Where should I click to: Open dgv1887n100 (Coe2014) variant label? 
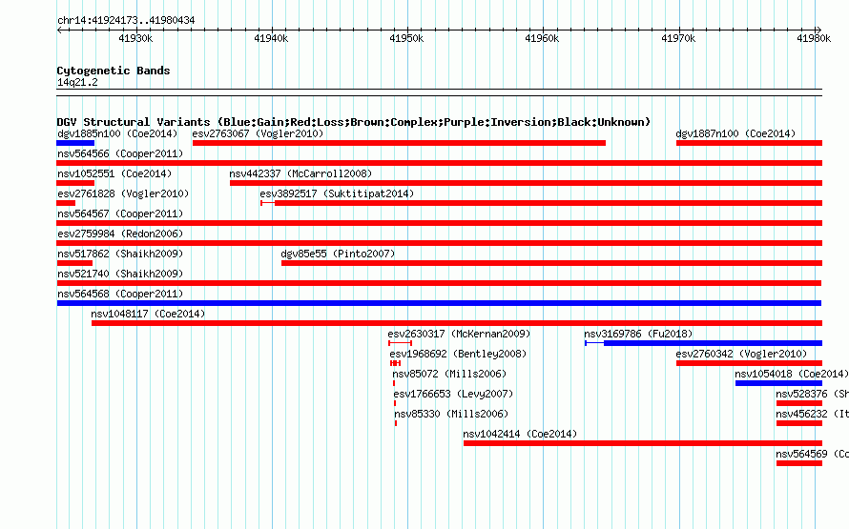click(x=735, y=133)
